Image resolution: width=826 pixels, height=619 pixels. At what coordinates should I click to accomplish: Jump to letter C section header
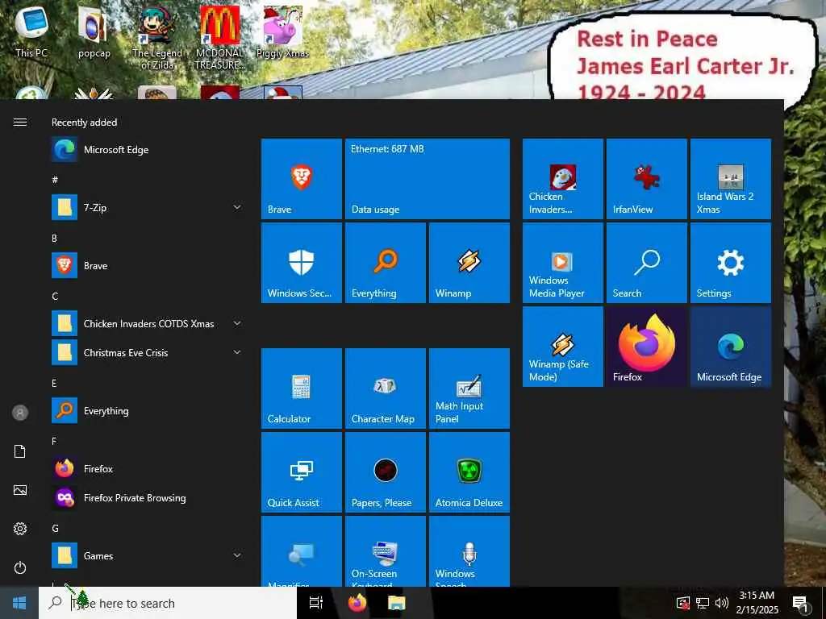pyautogui.click(x=55, y=297)
